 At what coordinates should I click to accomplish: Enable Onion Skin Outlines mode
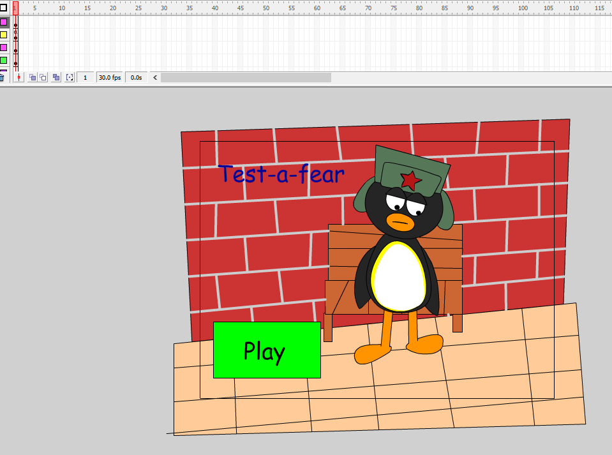point(43,78)
